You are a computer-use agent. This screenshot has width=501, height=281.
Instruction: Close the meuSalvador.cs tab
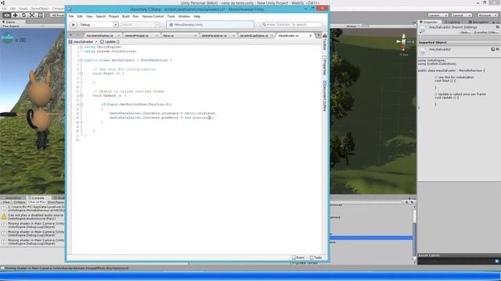click(x=310, y=36)
